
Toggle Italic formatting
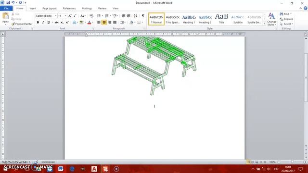[x=43, y=23]
